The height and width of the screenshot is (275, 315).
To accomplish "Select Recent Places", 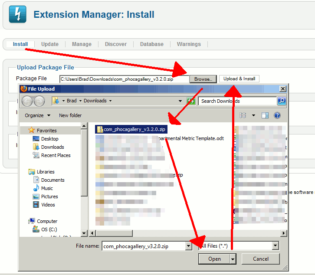I will 56,155.
